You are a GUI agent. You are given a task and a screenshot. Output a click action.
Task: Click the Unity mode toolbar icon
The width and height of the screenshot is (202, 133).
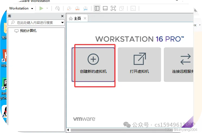[x=121, y=8]
